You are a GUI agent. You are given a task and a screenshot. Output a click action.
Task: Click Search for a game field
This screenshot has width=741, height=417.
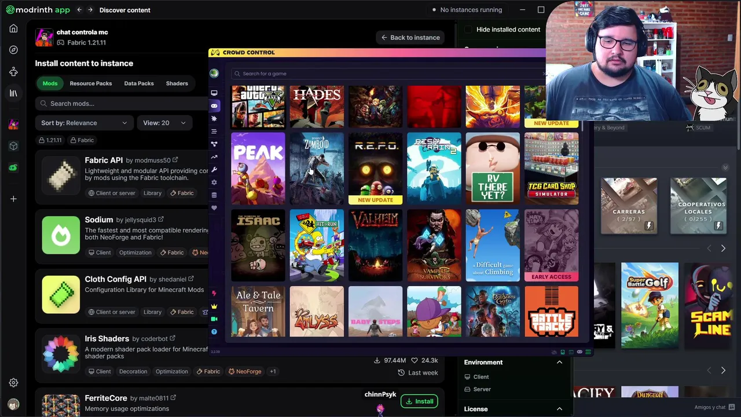tap(388, 74)
